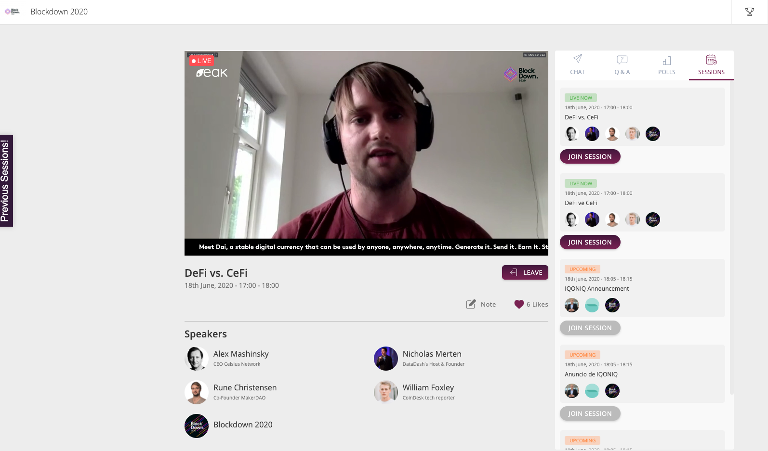768x451 pixels.
Task: Open Alex Mashinsky's speaker avatar
Action: point(197,359)
